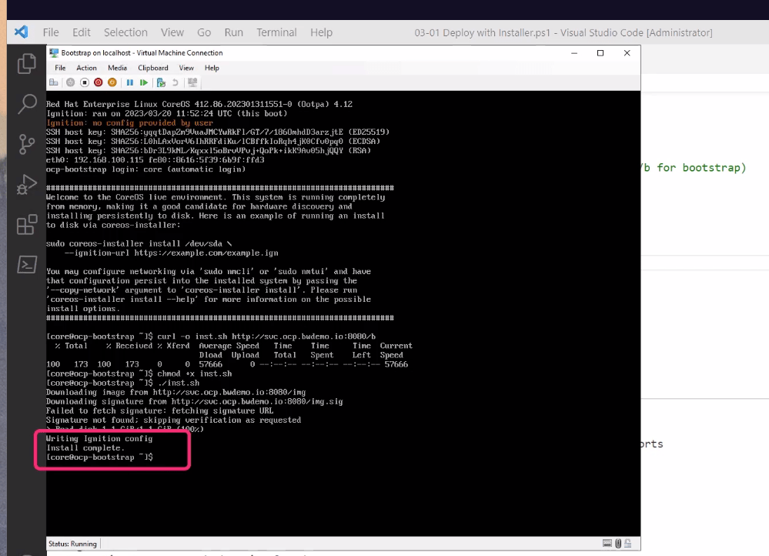This screenshot has height=556, width=769.
Task: Open VS Code View menu
Action: (x=172, y=32)
